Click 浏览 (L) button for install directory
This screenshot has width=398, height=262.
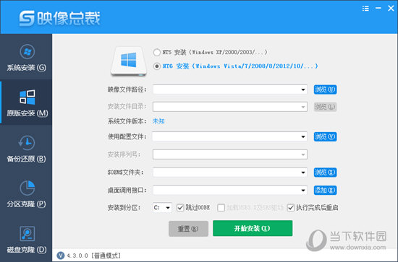325,107
